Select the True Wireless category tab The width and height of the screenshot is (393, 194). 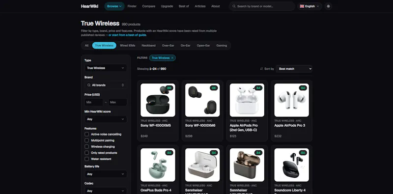104,46
